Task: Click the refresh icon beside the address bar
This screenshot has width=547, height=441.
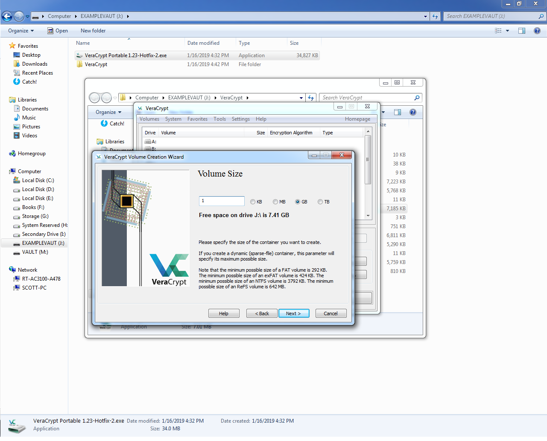Action: click(x=435, y=16)
